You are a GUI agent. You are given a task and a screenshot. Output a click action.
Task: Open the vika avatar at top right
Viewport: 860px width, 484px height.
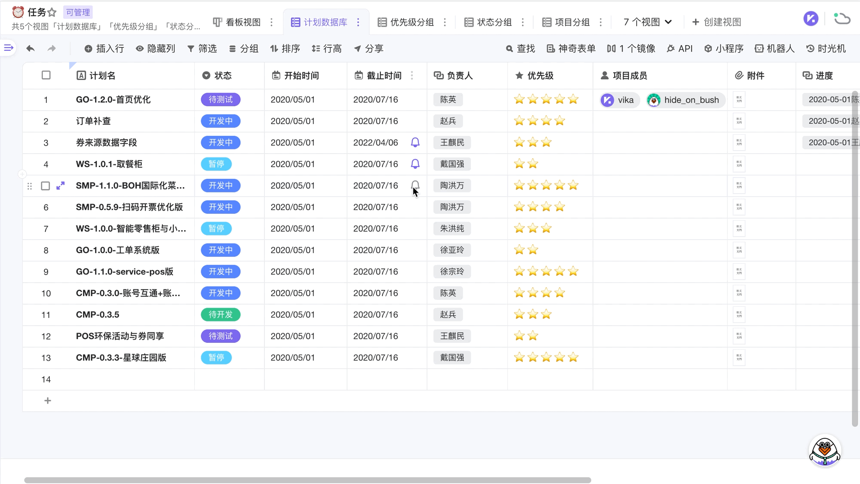pos(811,18)
